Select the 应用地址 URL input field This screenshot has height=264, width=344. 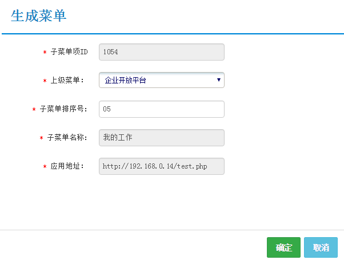coord(161,166)
